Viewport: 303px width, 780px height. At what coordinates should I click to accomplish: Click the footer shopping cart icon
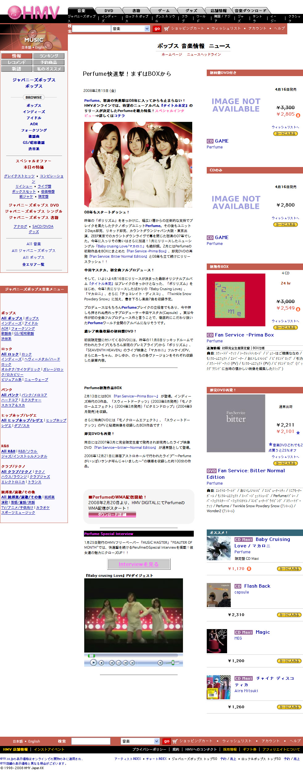click(175, 741)
